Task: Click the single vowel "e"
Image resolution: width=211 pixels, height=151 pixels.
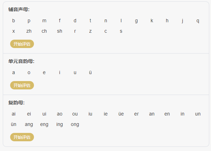Action: (x=44, y=72)
